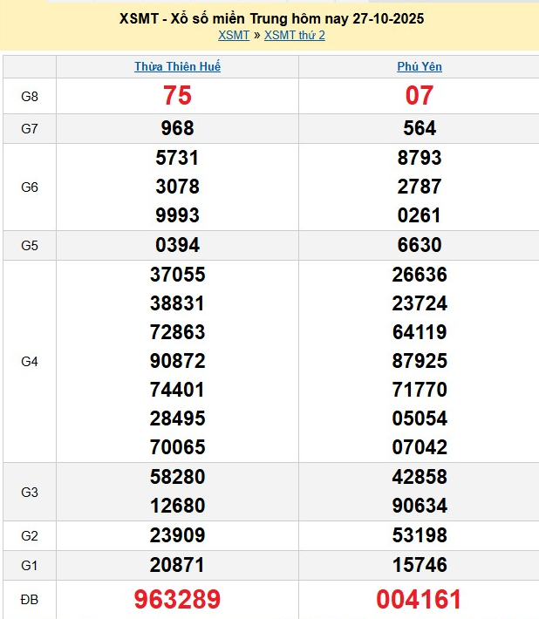Click the G5 number 6630
This screenshot has height=619, width=539.
click(x=419, y=245)
